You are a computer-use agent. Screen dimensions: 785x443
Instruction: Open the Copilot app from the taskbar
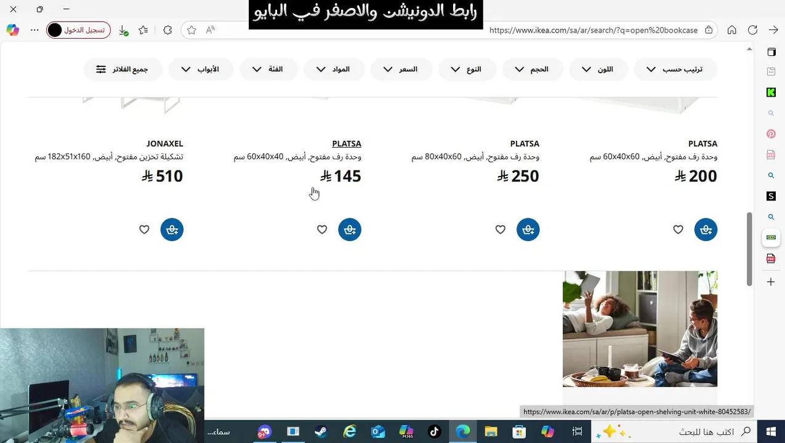pyautogui.click(x=547, y=431)
